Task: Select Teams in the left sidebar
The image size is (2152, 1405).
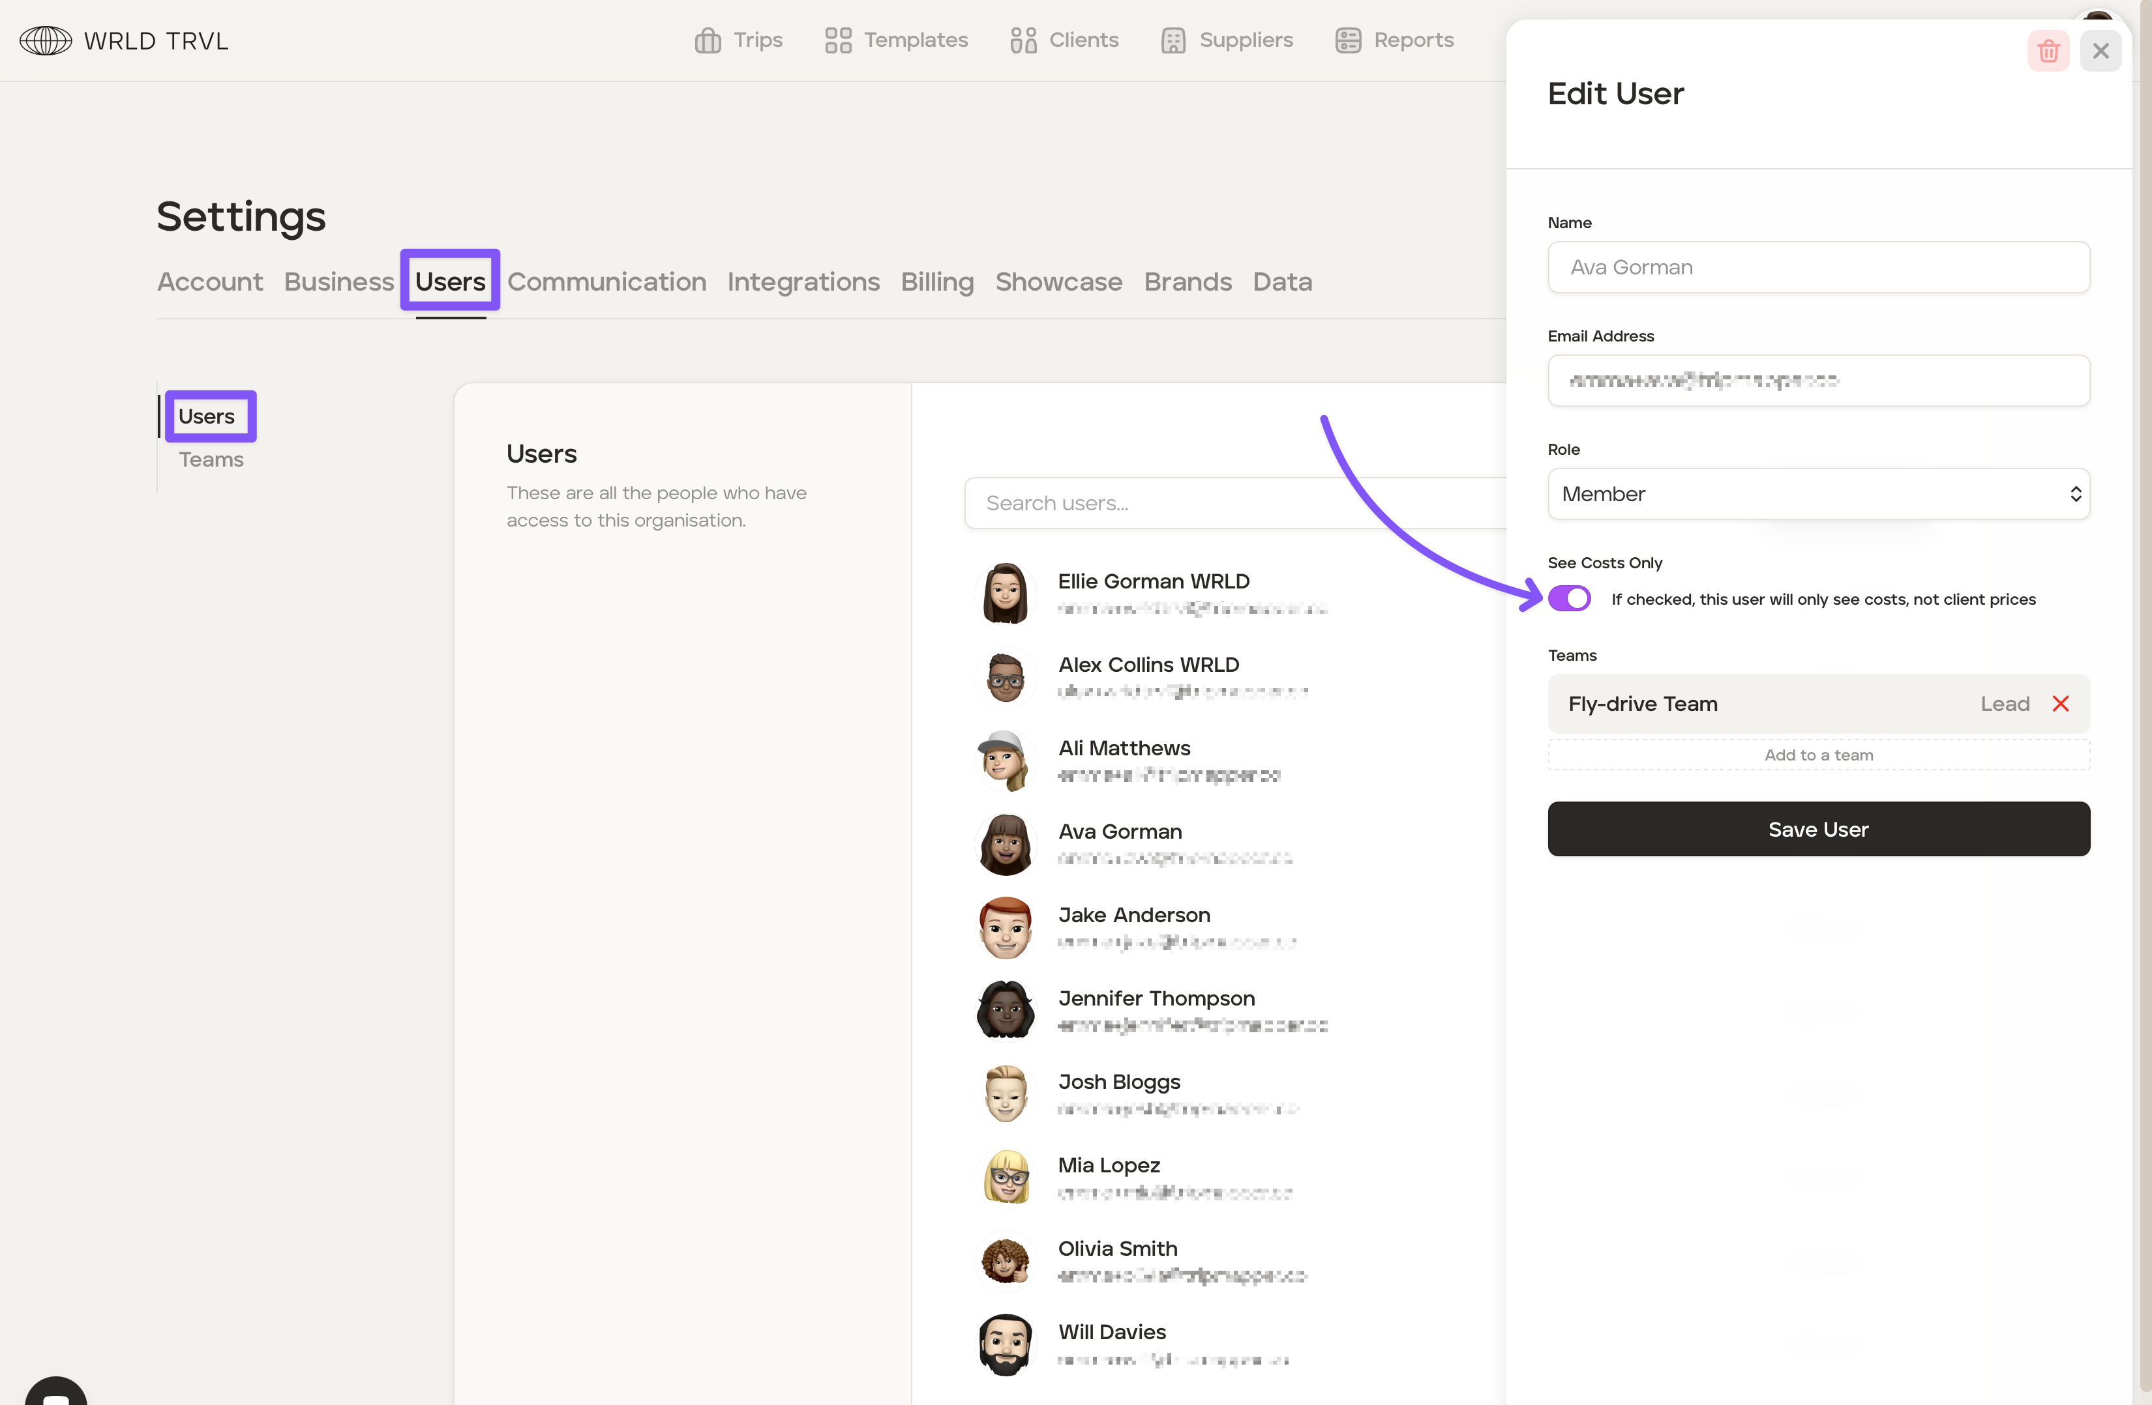Action: pyautogui.click(x=211, y=460)
